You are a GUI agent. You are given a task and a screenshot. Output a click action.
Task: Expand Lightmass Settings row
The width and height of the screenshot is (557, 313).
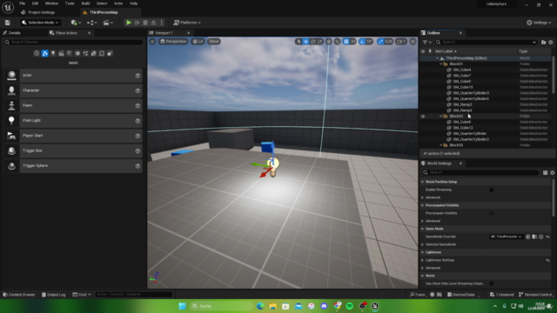423,260
